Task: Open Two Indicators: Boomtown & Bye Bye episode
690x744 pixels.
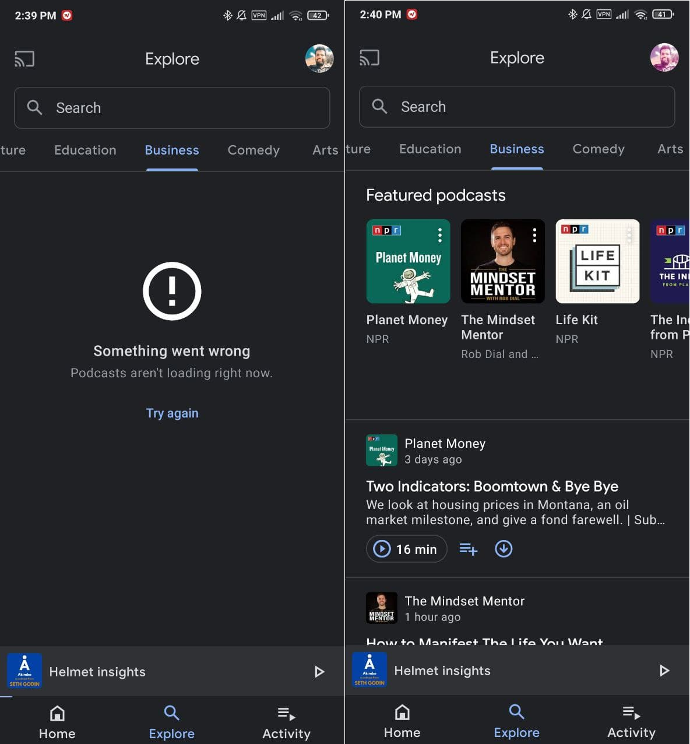Action: tap(492, 486)
